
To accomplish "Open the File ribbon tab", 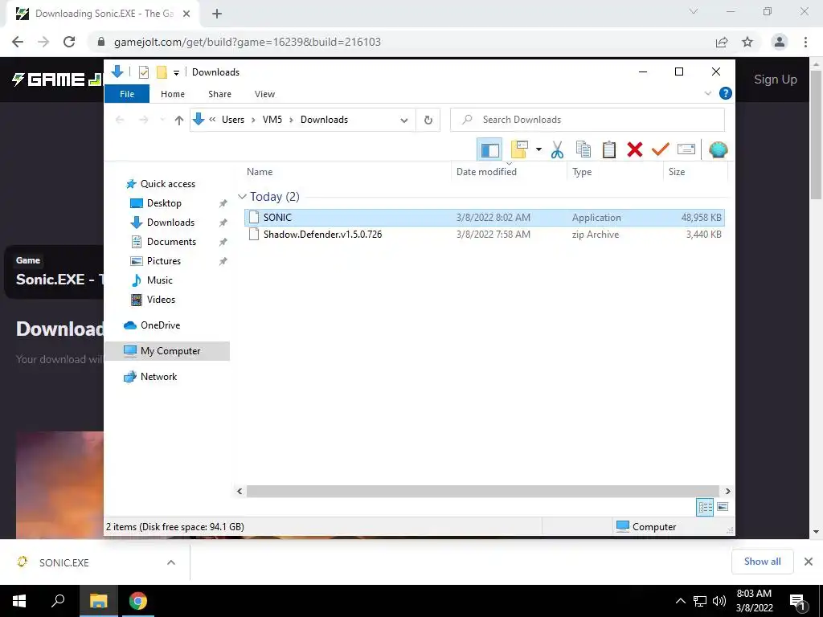I will click(127, 94).
